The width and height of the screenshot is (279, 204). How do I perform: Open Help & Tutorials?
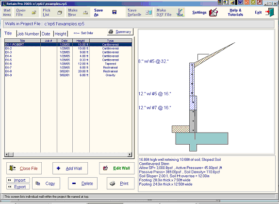[235, 12]
